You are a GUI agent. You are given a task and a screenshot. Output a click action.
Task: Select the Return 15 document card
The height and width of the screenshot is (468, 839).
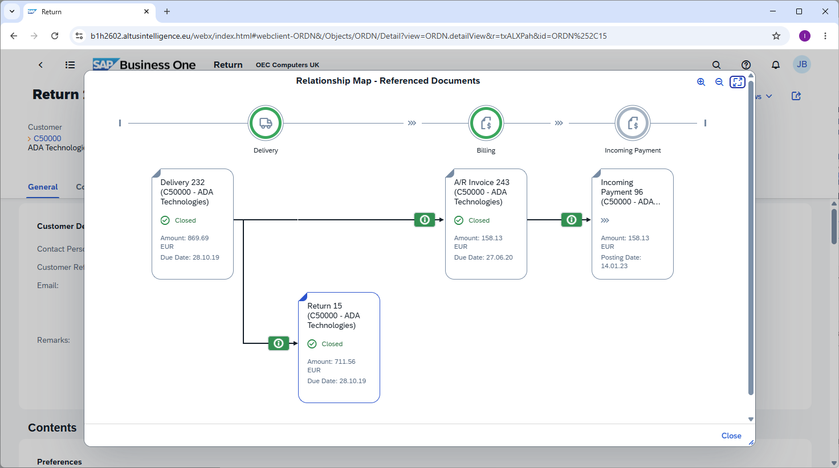click(339, 347)
